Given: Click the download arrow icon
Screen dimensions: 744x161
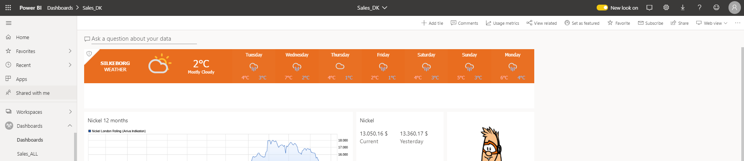Looking at the screenshot, I should click(683, 8).
